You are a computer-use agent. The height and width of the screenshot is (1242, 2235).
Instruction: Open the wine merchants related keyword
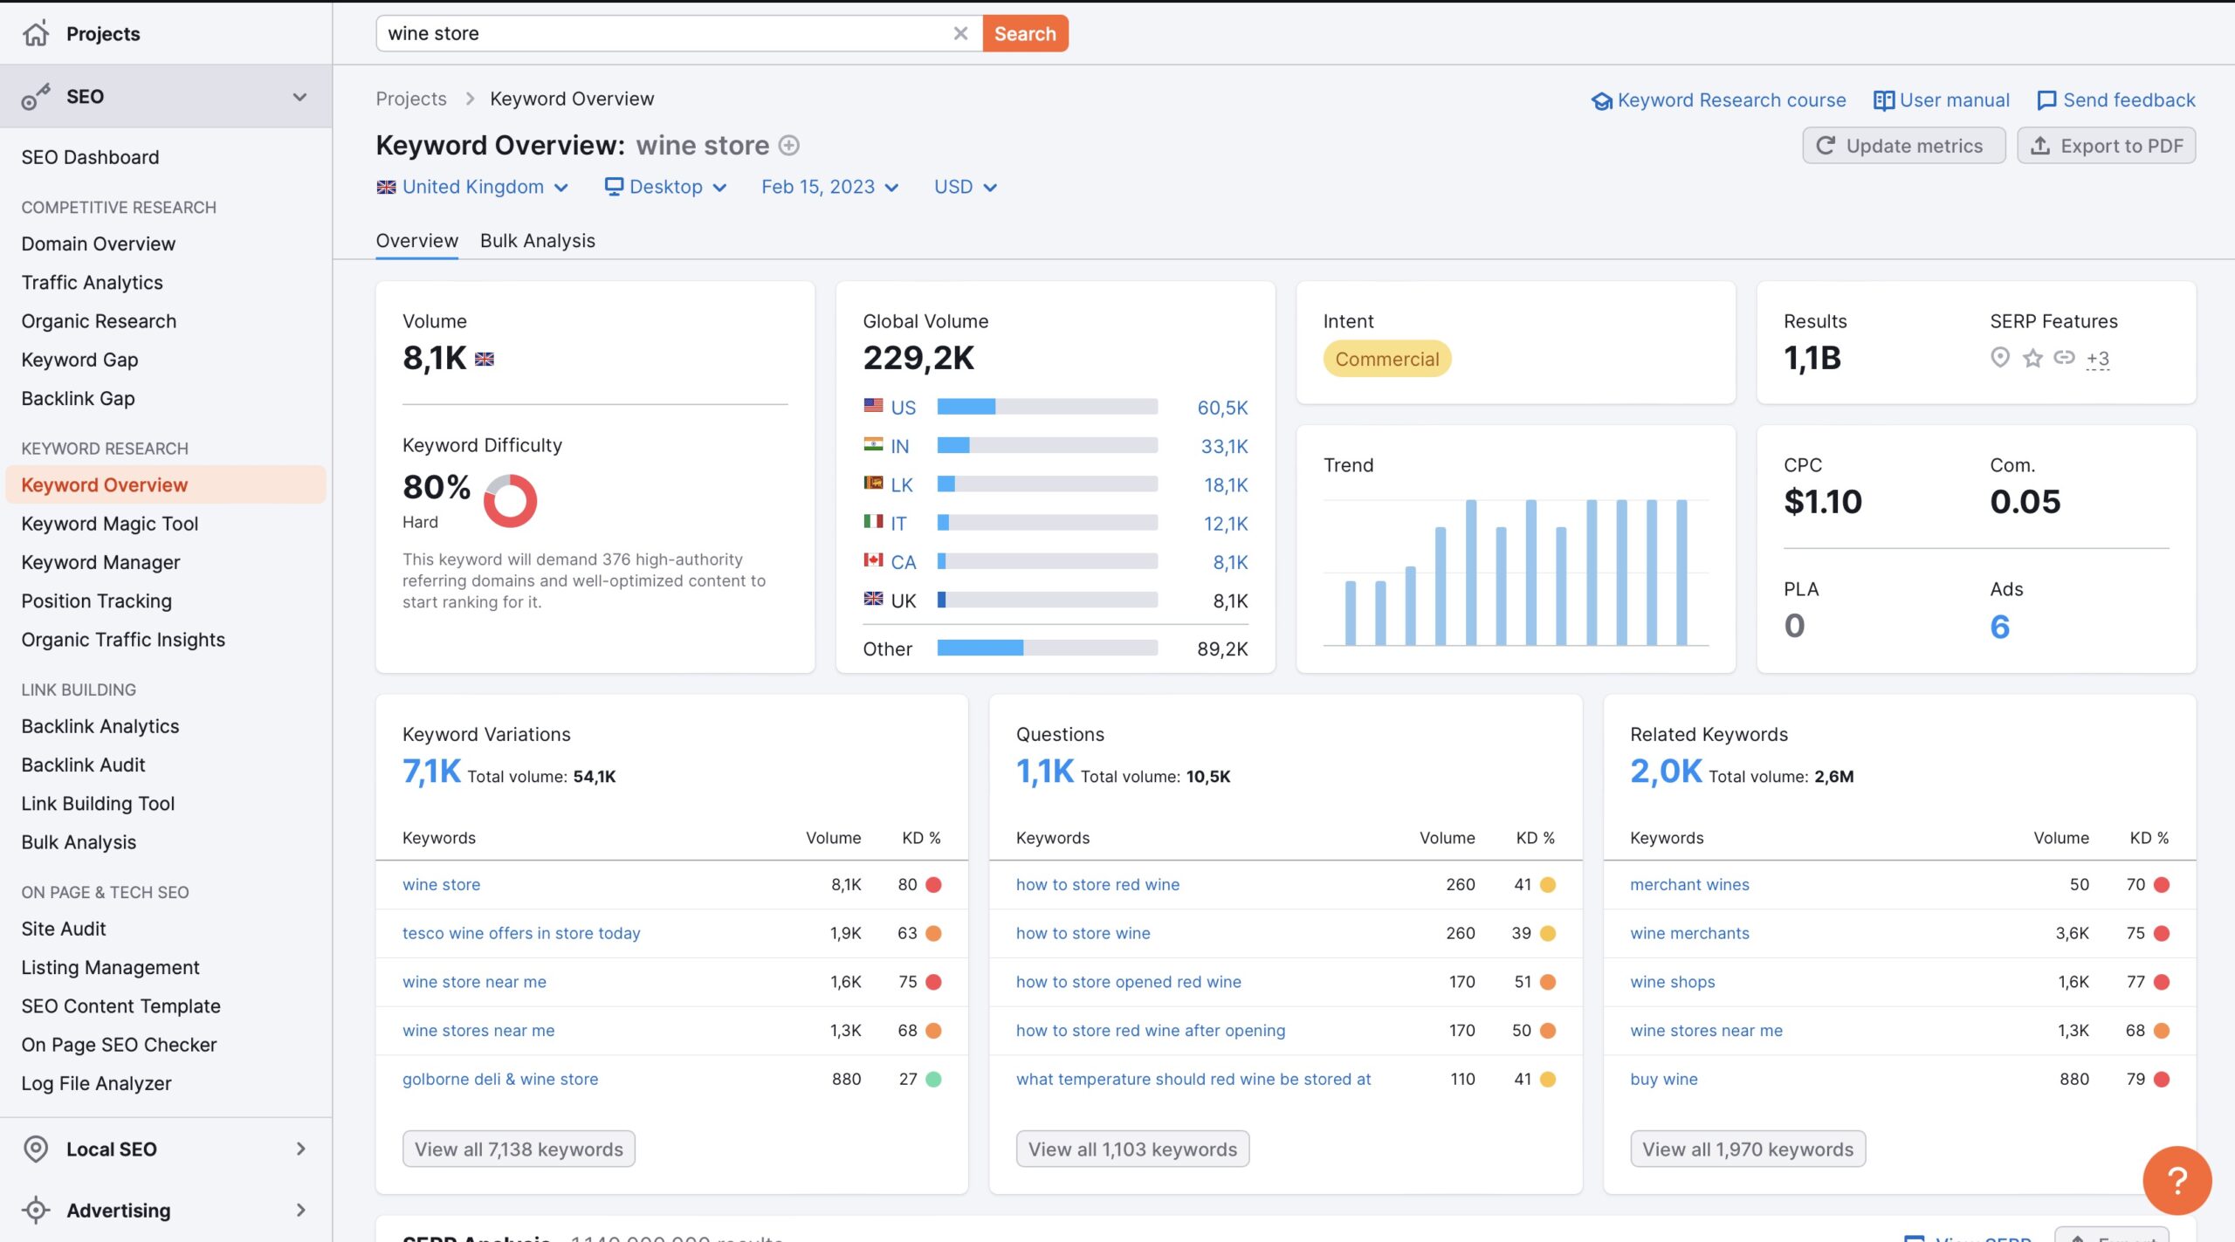pyautogui.click(x=1689, y=933)
